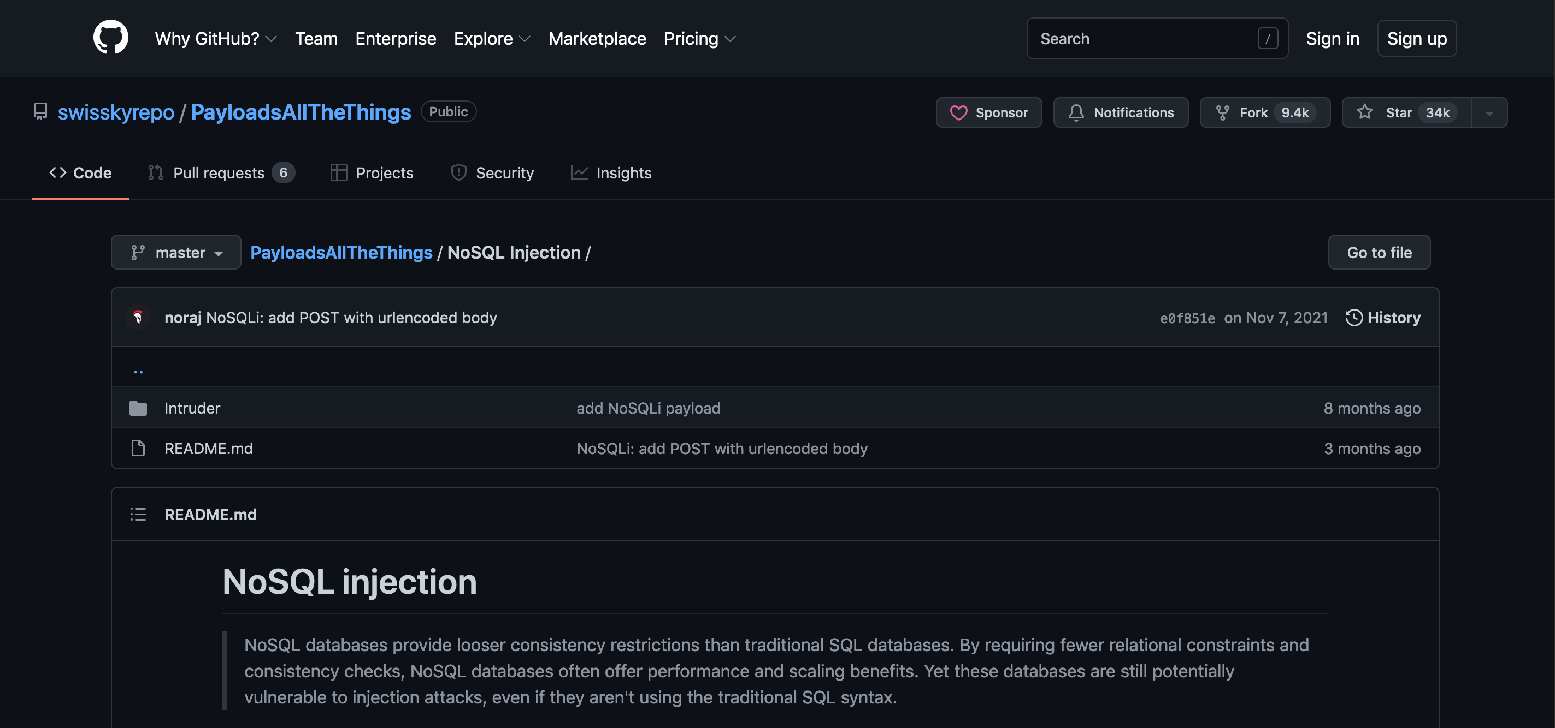Click the History clock icon
This screenshot has width=1555, height=728.
1354,317
